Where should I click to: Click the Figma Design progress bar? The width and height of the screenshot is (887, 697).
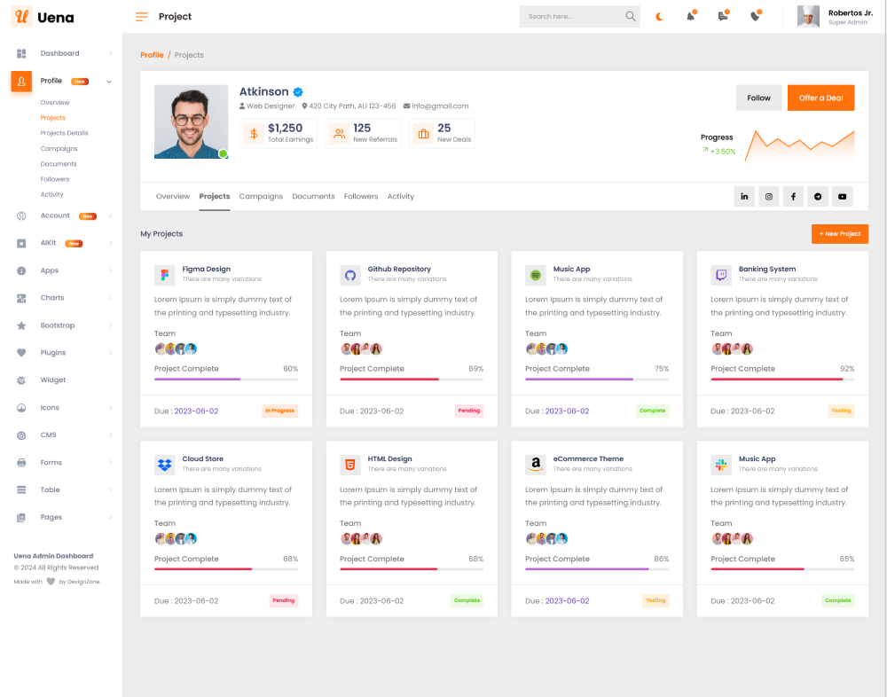(x=226, y=379)
